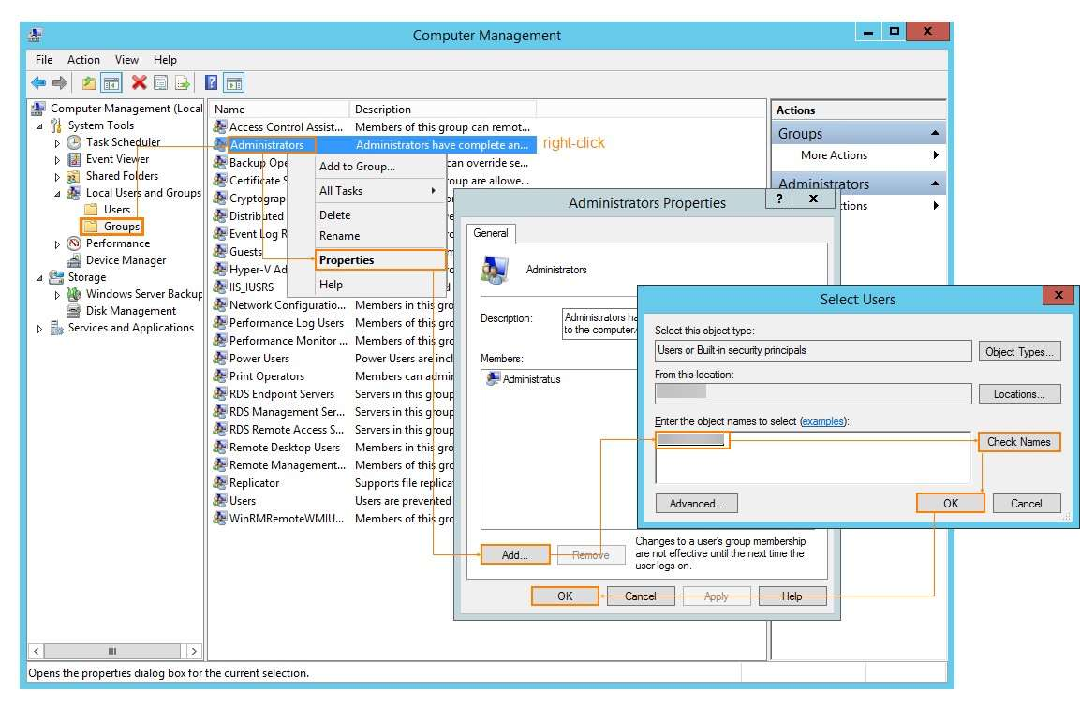Expand the Event Viewer tree node
1080x706 pixels.
57,160
